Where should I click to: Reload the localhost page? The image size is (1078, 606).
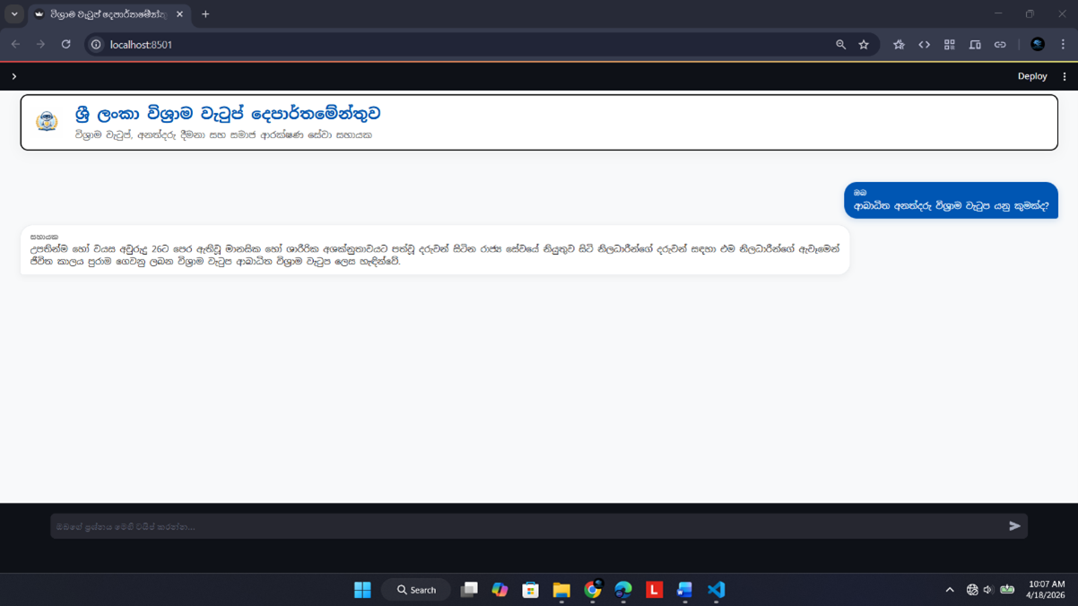(65, 44)
